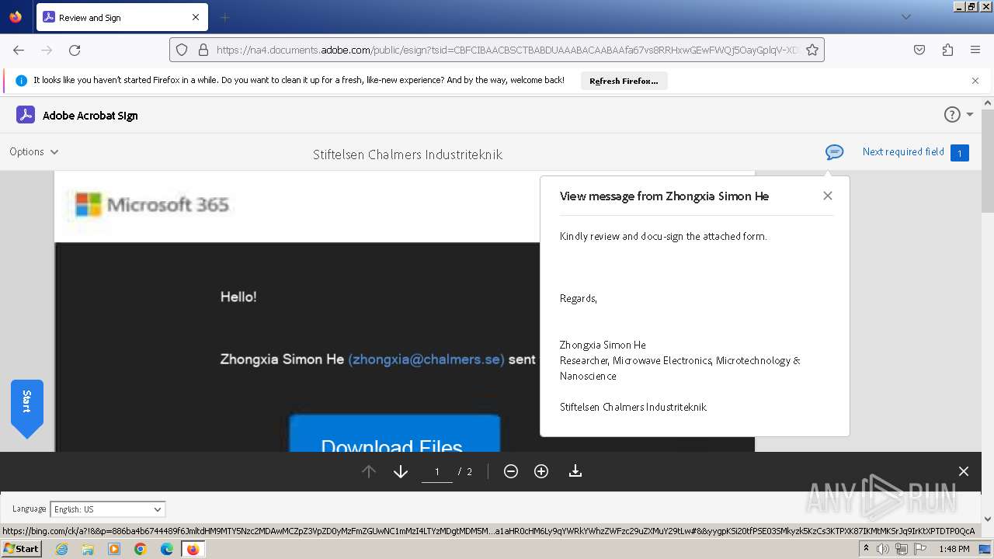Viewport: 994px width, 559px height.
Task: Expand the help menu dropdown arrow
Action: [x=970, y=115]
